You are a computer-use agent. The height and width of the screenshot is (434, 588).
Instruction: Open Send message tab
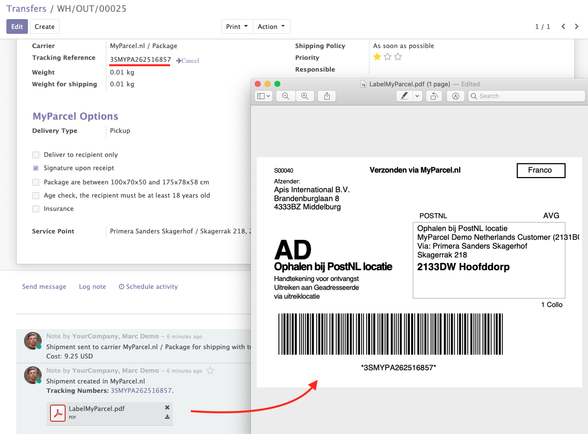coord(44,286)
